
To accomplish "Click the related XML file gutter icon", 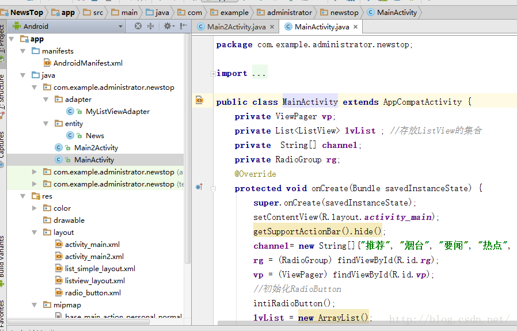I will coord(199,100).
